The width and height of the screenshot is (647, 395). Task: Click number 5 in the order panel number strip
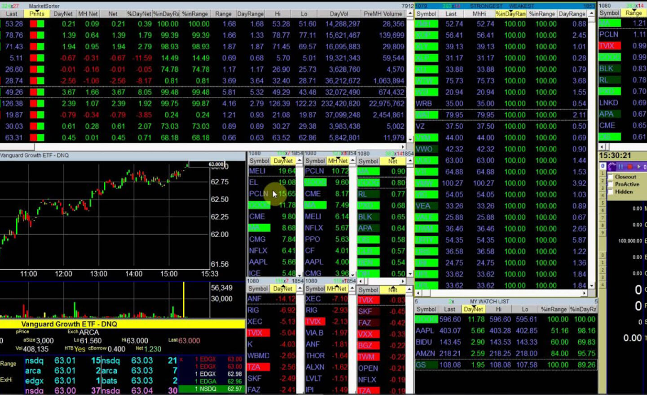coord(603,203)
